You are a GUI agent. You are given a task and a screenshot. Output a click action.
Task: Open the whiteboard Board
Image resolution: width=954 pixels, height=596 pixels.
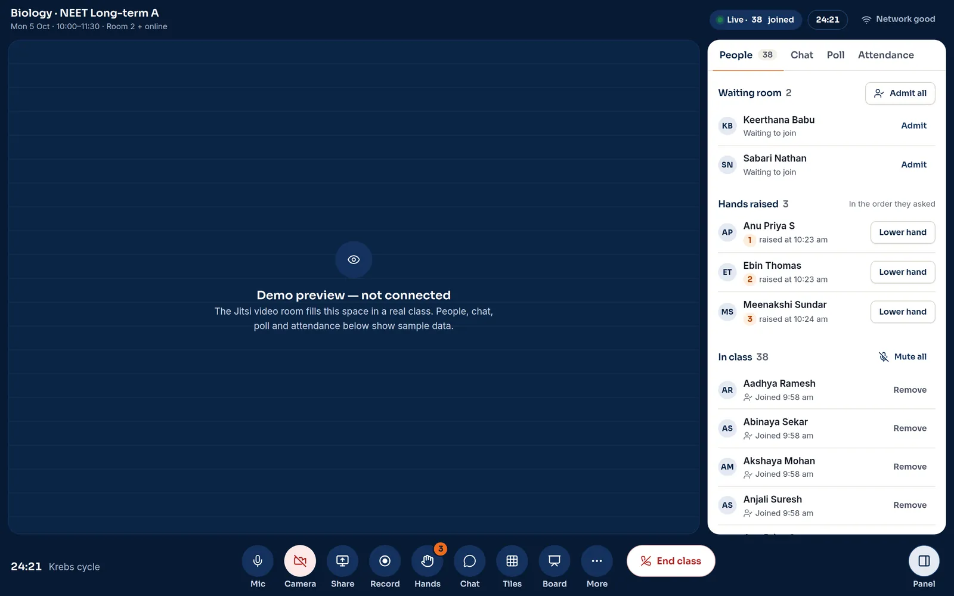[x=555, y=561]
